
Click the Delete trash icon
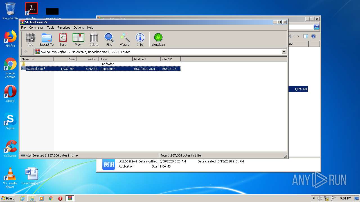click(94, 40)
